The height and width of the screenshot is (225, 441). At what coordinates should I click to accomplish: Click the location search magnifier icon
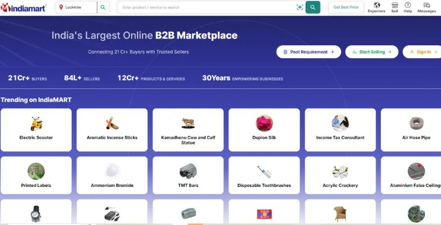103,7
